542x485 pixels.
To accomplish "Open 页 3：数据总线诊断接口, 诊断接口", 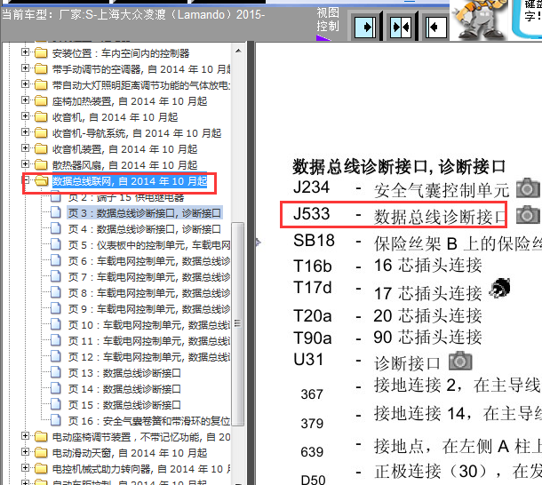I will pos(145,213).
